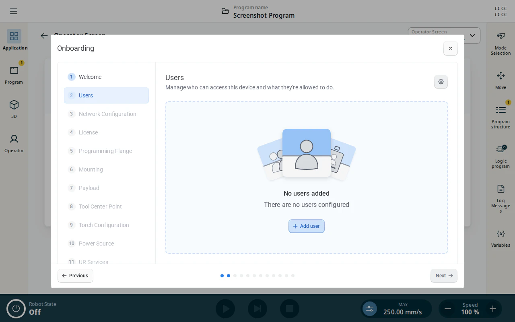Screen dimensions: 515x322
Task: Decrease speed with the minus button
Action: 447,309
